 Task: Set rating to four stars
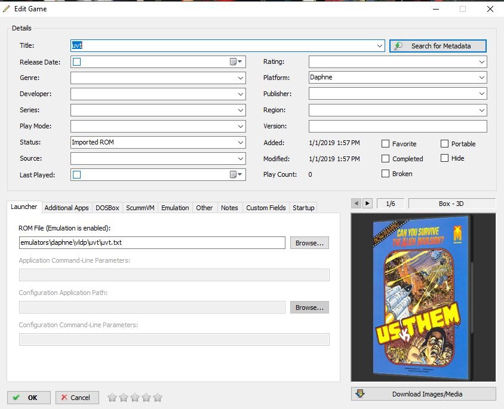point(146,398)
